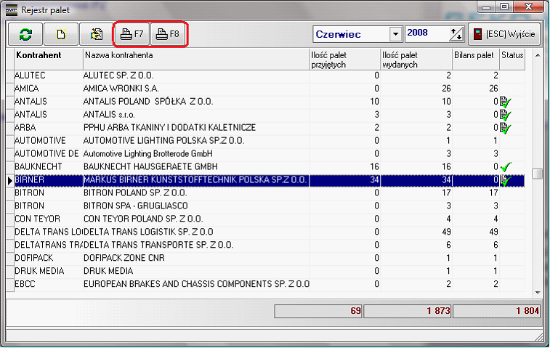550x348 pixels.
Task: Click the vertical scrollbar up arrow
Action: 537,54
